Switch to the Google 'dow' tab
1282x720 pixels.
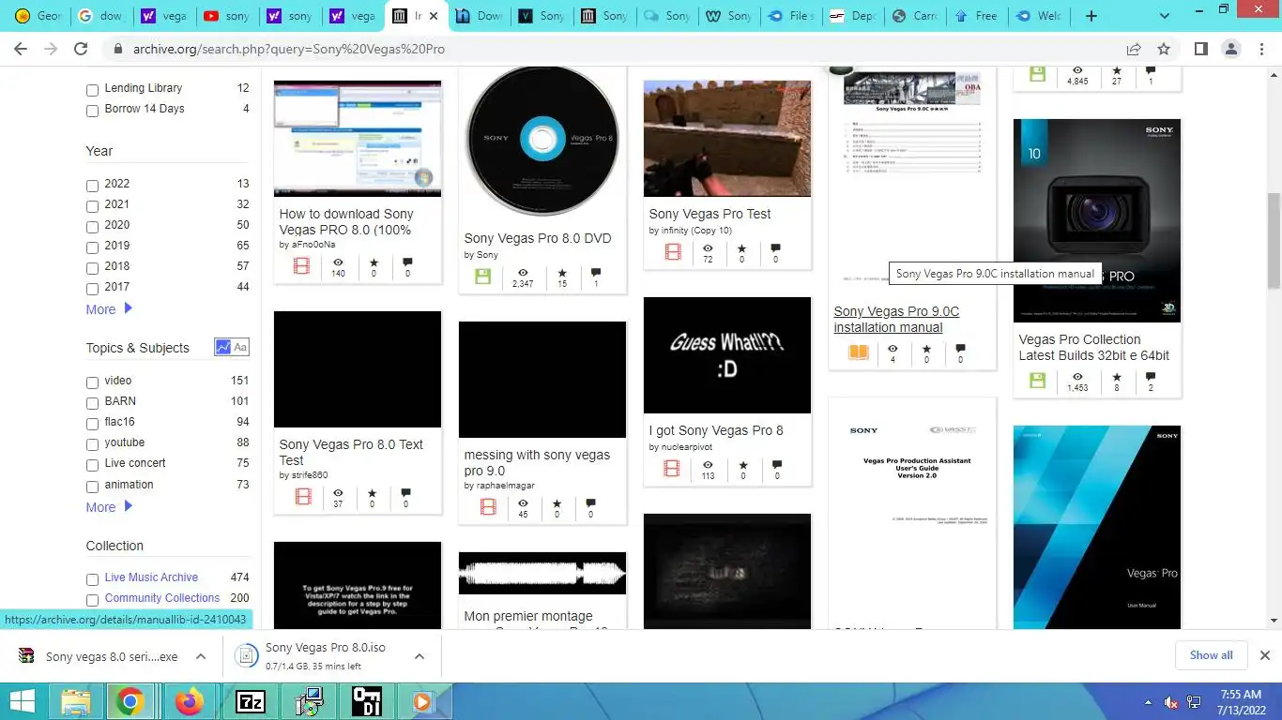point(100,16)
